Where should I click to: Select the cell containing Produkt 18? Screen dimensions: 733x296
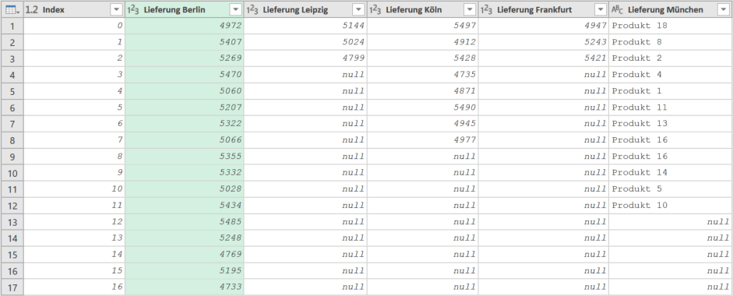pos(671,26)
